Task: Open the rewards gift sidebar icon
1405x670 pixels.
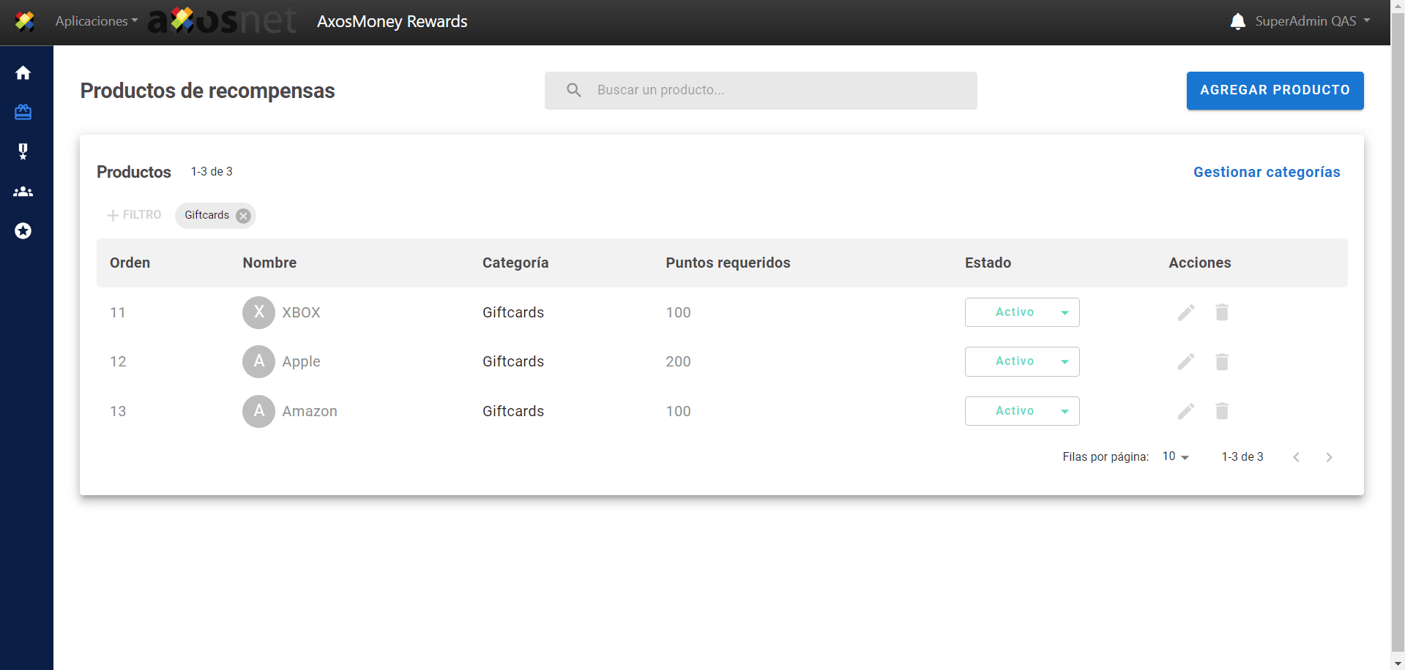Action: 23,112
